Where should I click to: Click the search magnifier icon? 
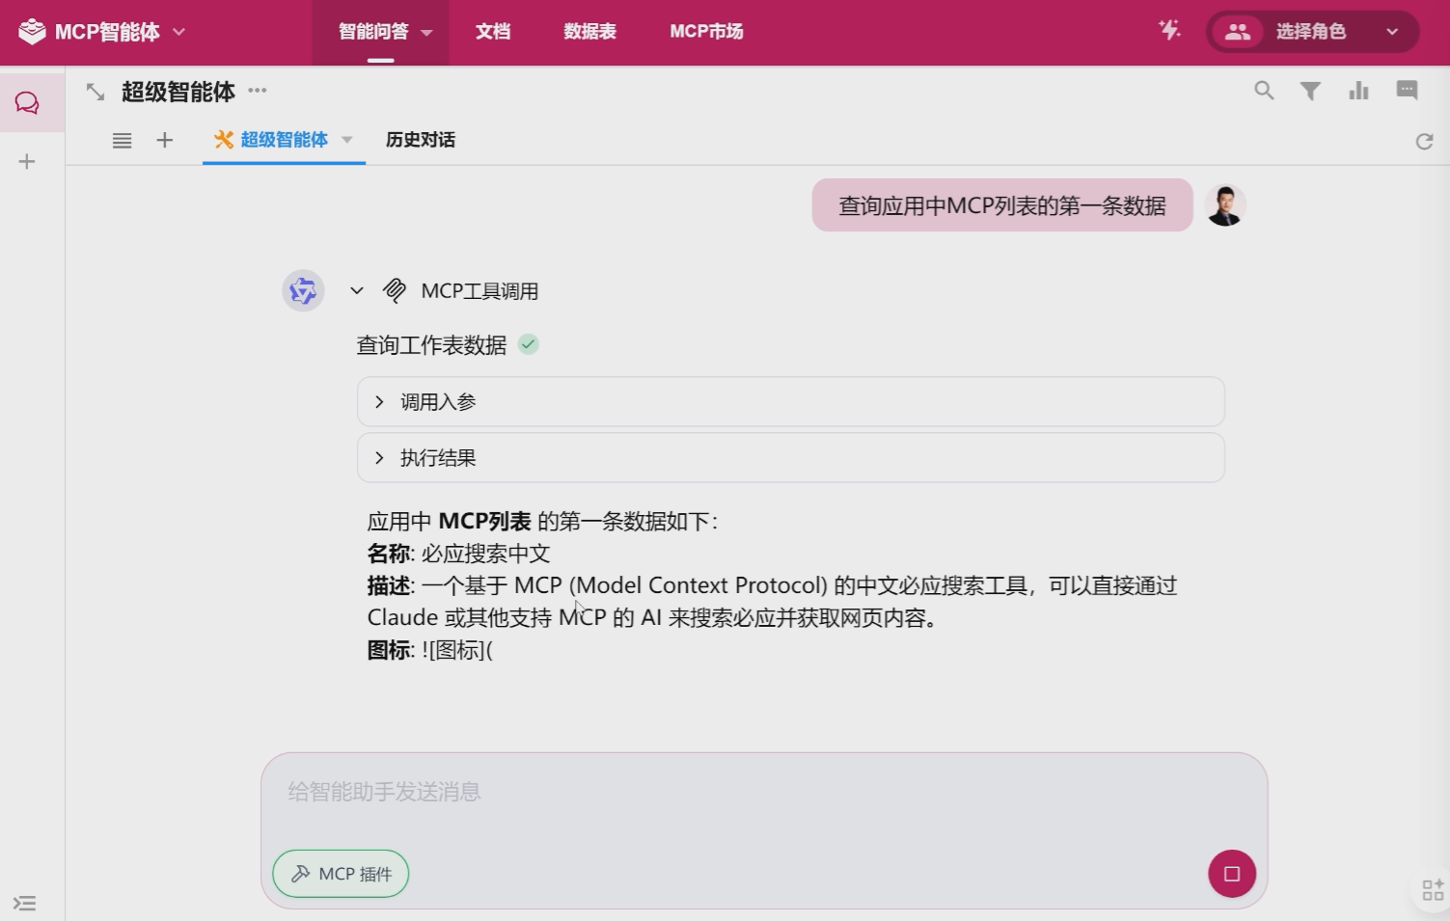click(1264, 91)
